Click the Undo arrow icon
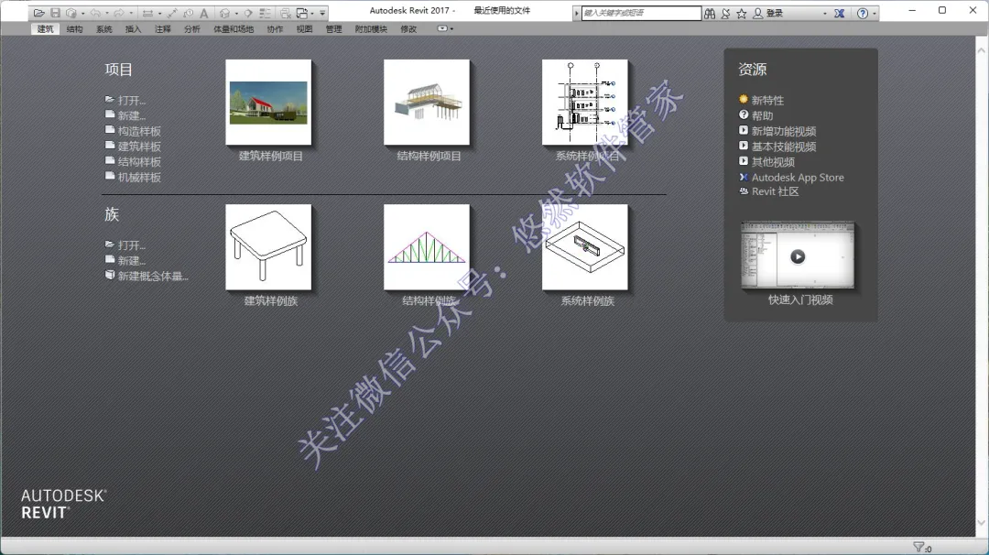The width and height of the screenshot is (989, 555). click(96, 13)
